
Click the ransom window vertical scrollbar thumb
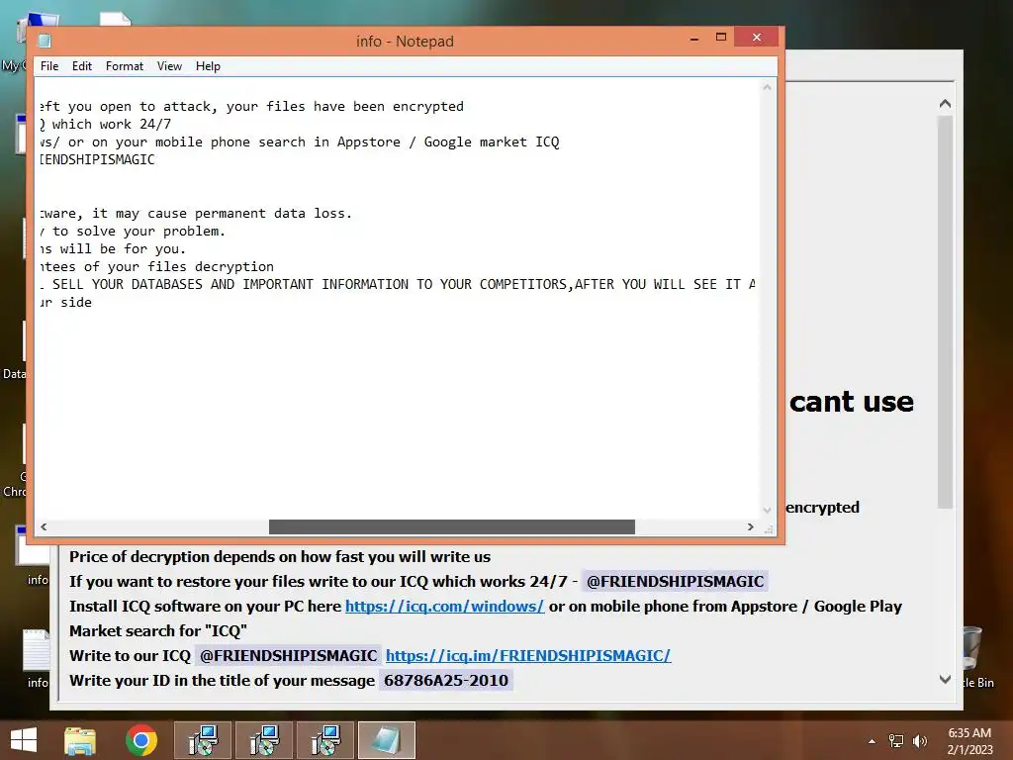point(945,312)
